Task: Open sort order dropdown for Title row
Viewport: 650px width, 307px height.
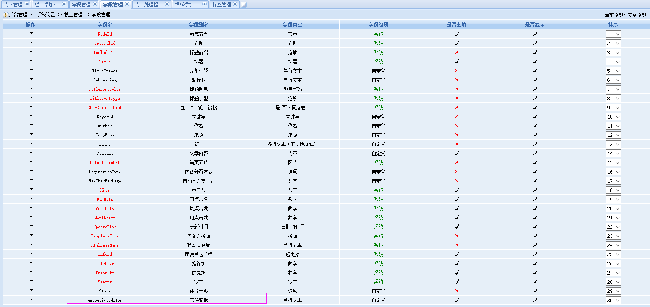Action: tap(613, 62)
